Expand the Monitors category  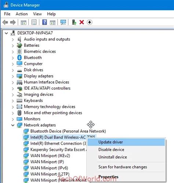point(13,119)
